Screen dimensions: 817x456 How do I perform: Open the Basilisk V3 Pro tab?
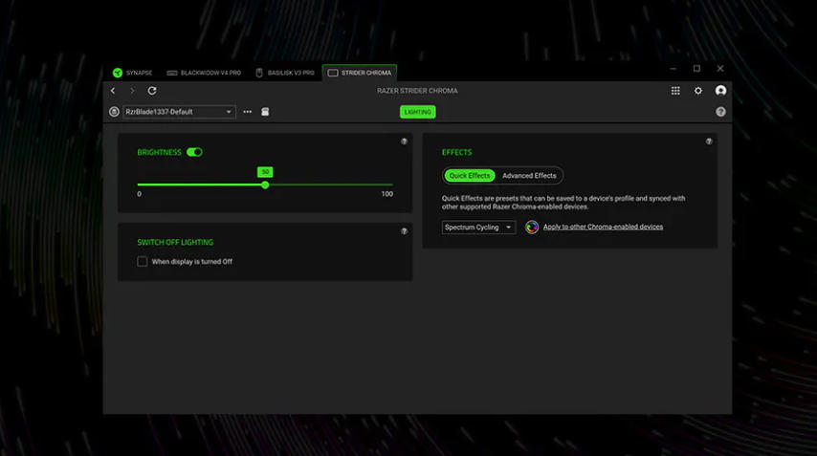click(x=284, y=73)
